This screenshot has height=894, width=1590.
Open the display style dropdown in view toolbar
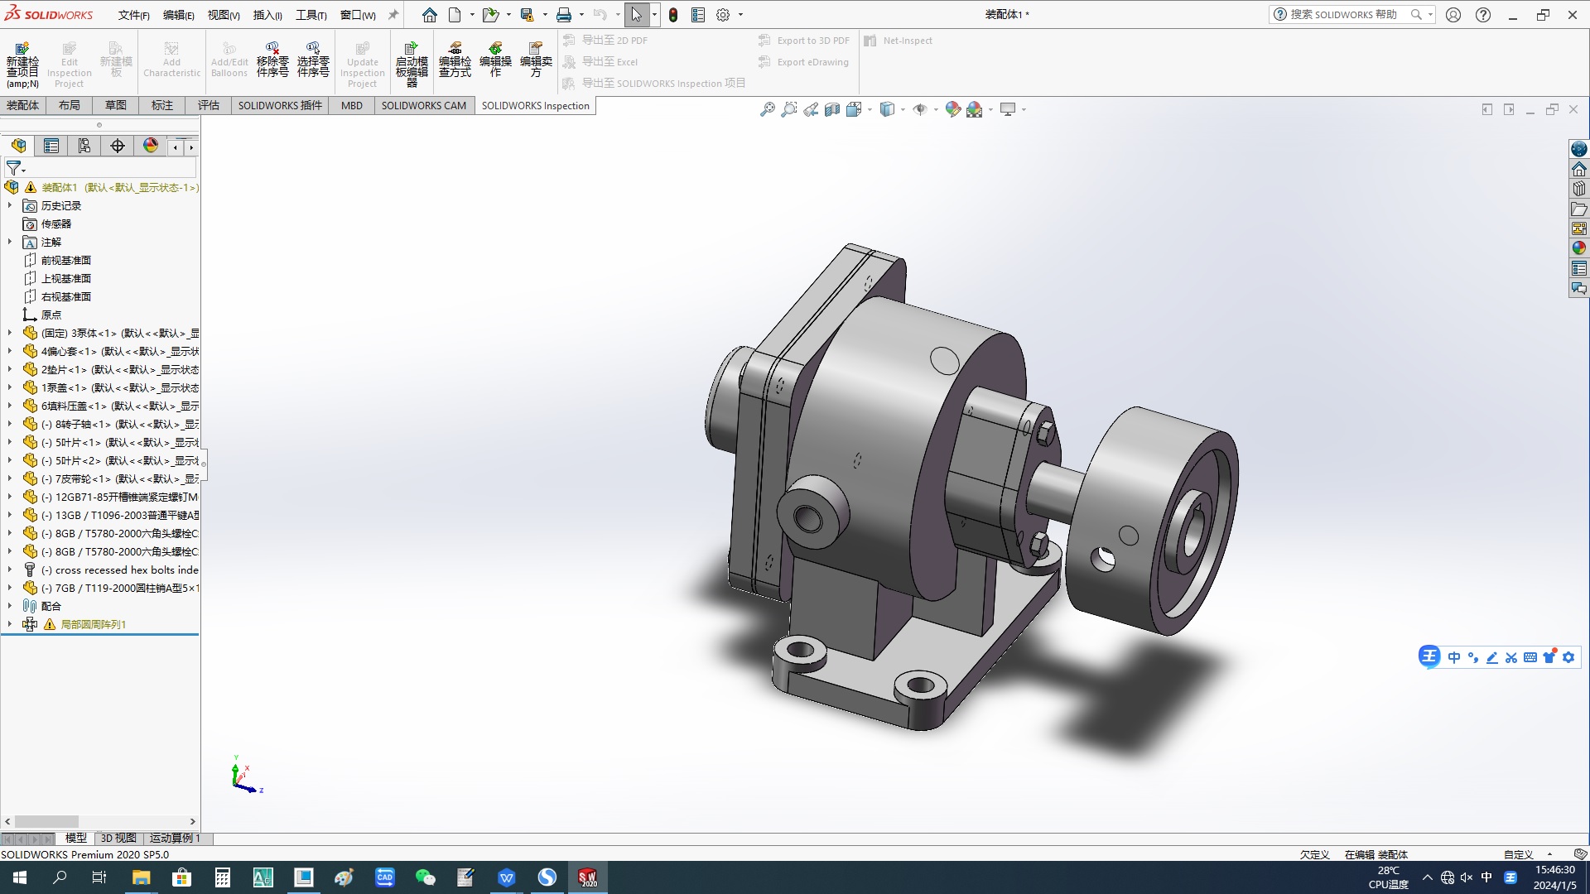pos(903,109)
